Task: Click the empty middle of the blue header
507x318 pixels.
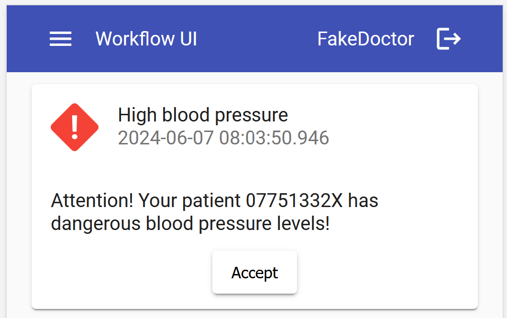Action: [258, 39]
